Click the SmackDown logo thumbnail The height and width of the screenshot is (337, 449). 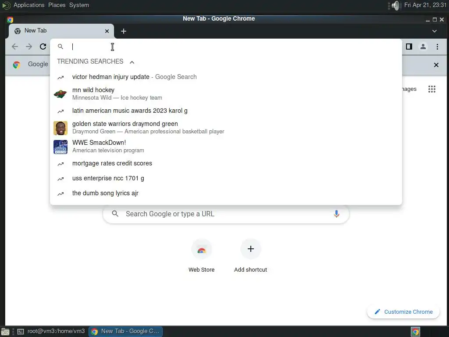61,147
